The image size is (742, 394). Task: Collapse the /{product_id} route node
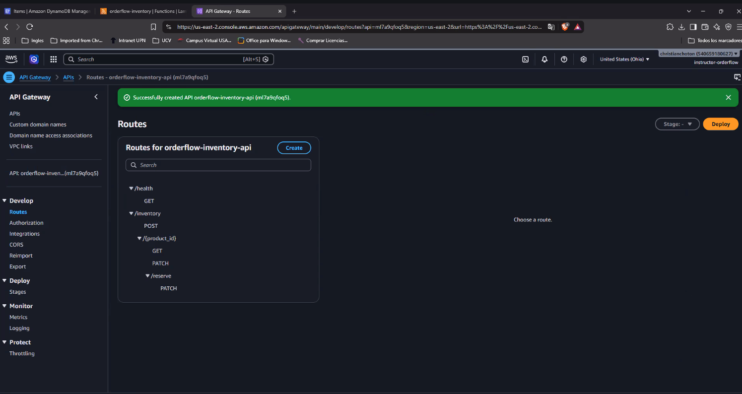139,239
